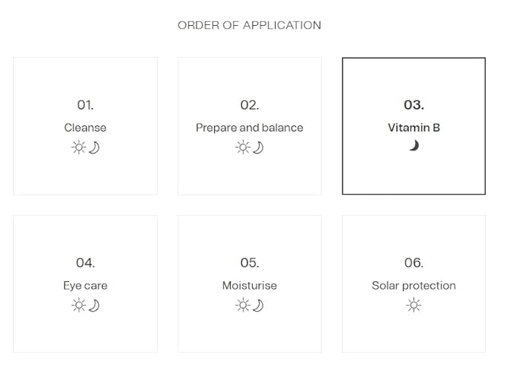Click the sun icon under Prepare and balance

[243, 147]
